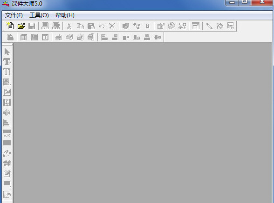Select the picture insert tool
Viewport: 274px width, 203px height.
7,92
